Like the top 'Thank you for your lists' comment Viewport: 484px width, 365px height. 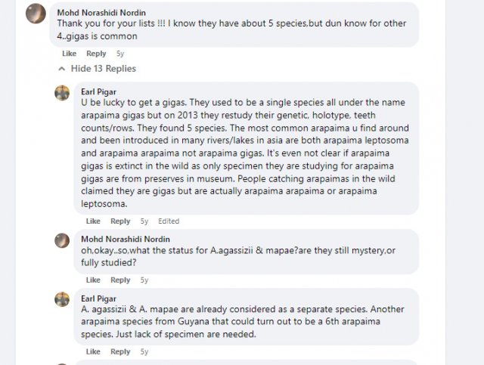(69, 54)
